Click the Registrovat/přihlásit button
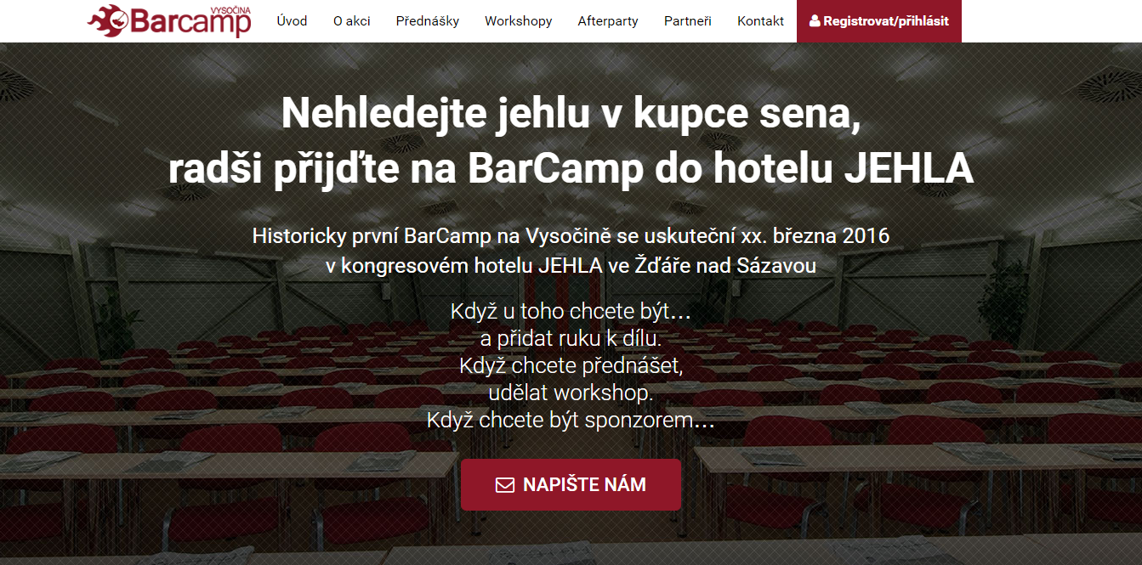The image size is (1142, 565). click(879, 21)
